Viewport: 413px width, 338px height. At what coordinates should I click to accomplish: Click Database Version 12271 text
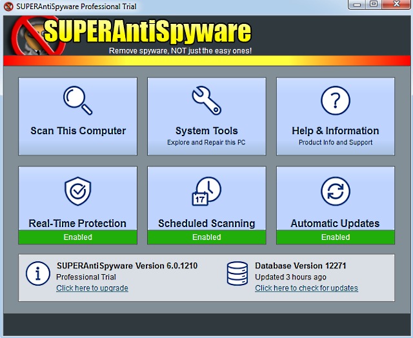tap(301, 266)
